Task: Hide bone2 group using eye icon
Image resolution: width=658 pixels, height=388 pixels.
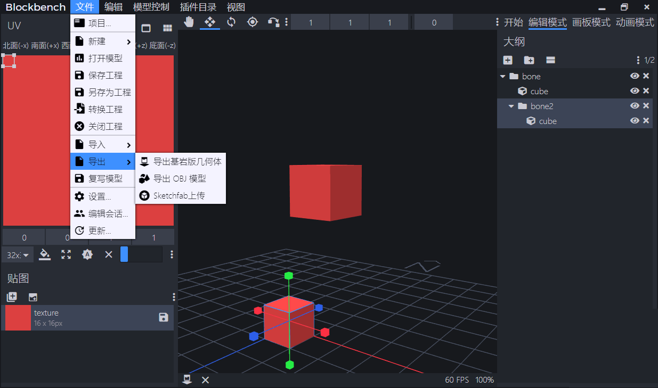Action: coord(635,106)
